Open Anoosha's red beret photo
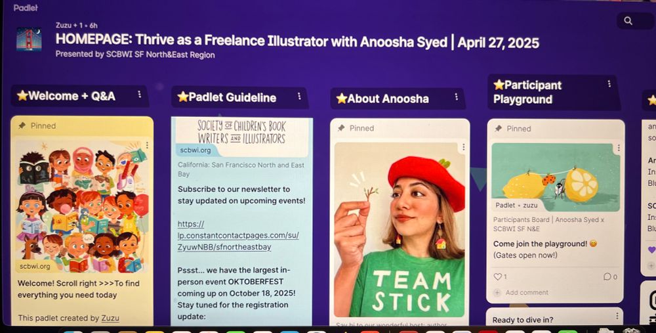Image resolution: width=656 pixels, height=333 pixels. click(x=400, y=229)
